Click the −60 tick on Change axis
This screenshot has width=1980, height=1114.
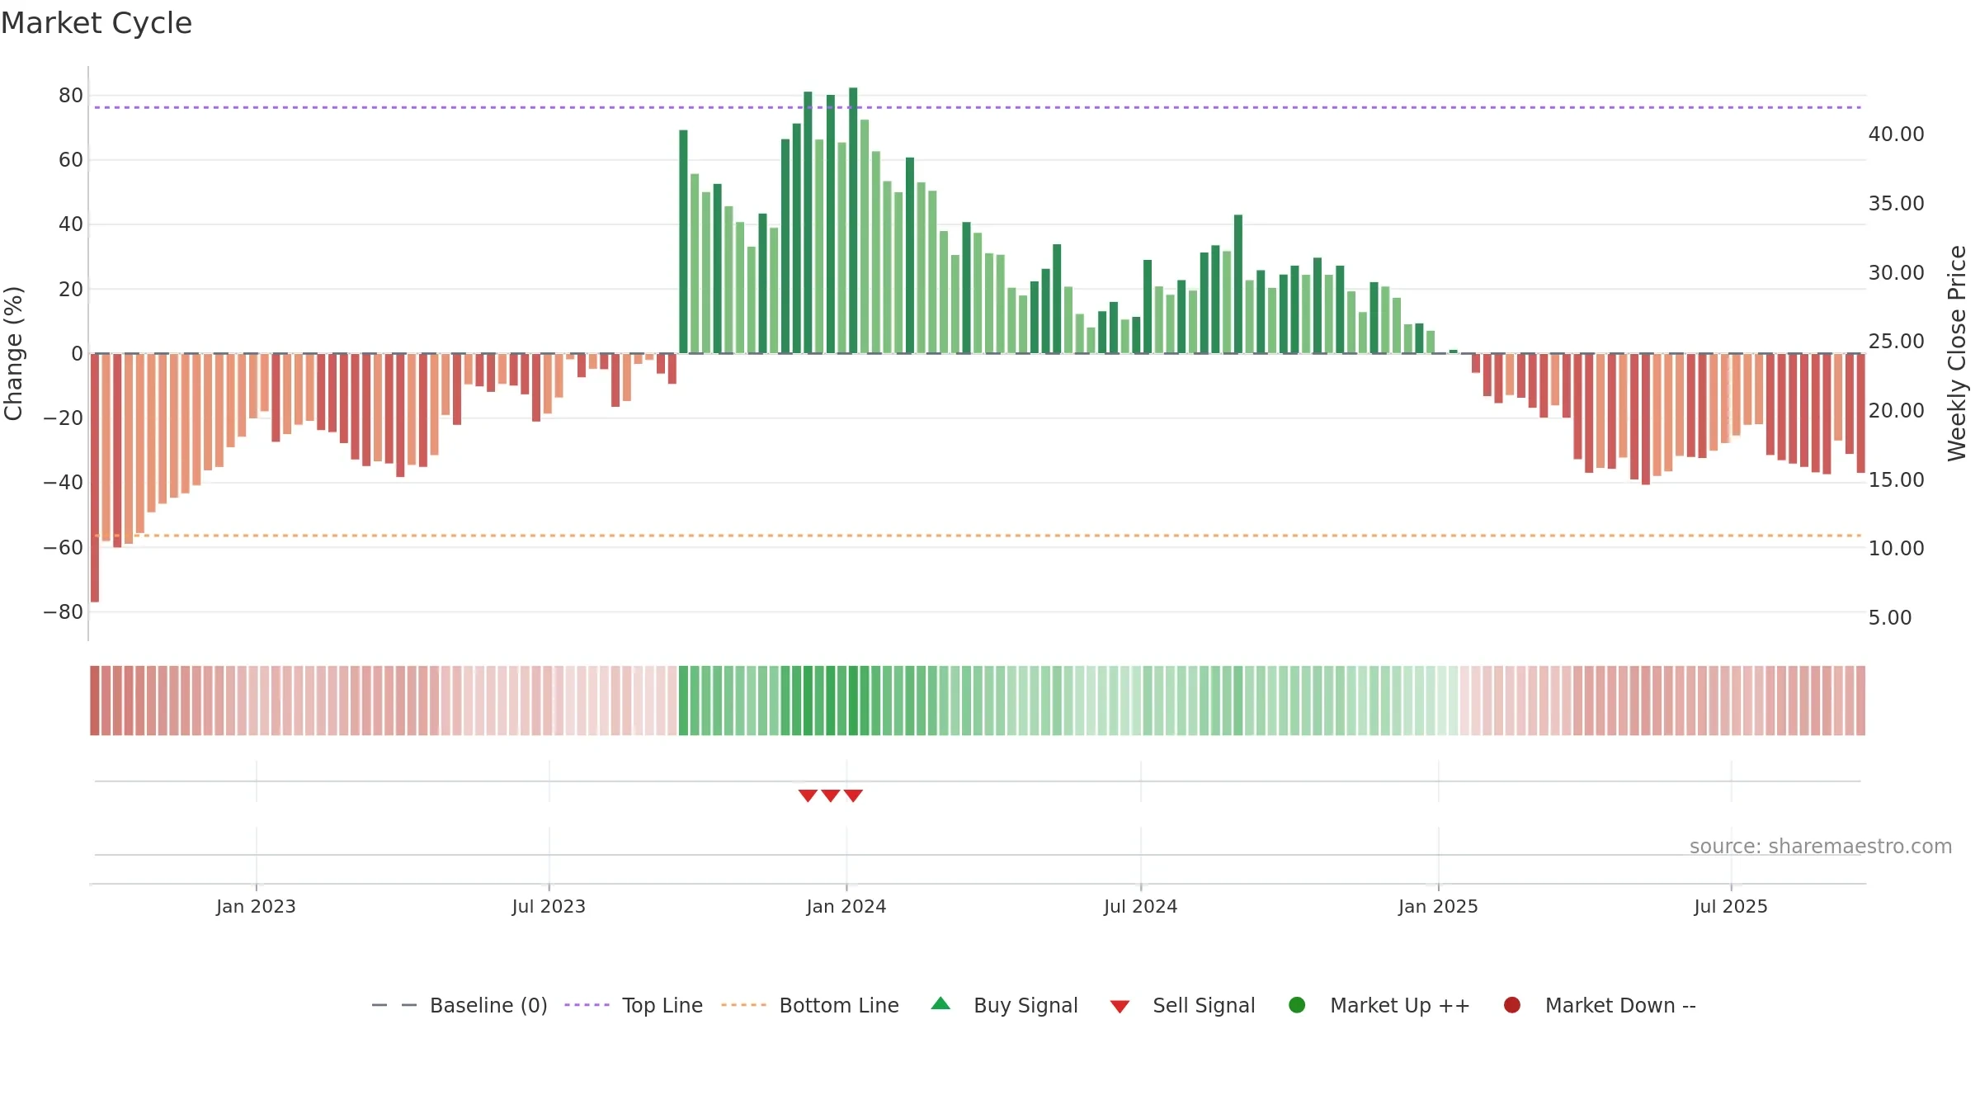coord(64,548)
